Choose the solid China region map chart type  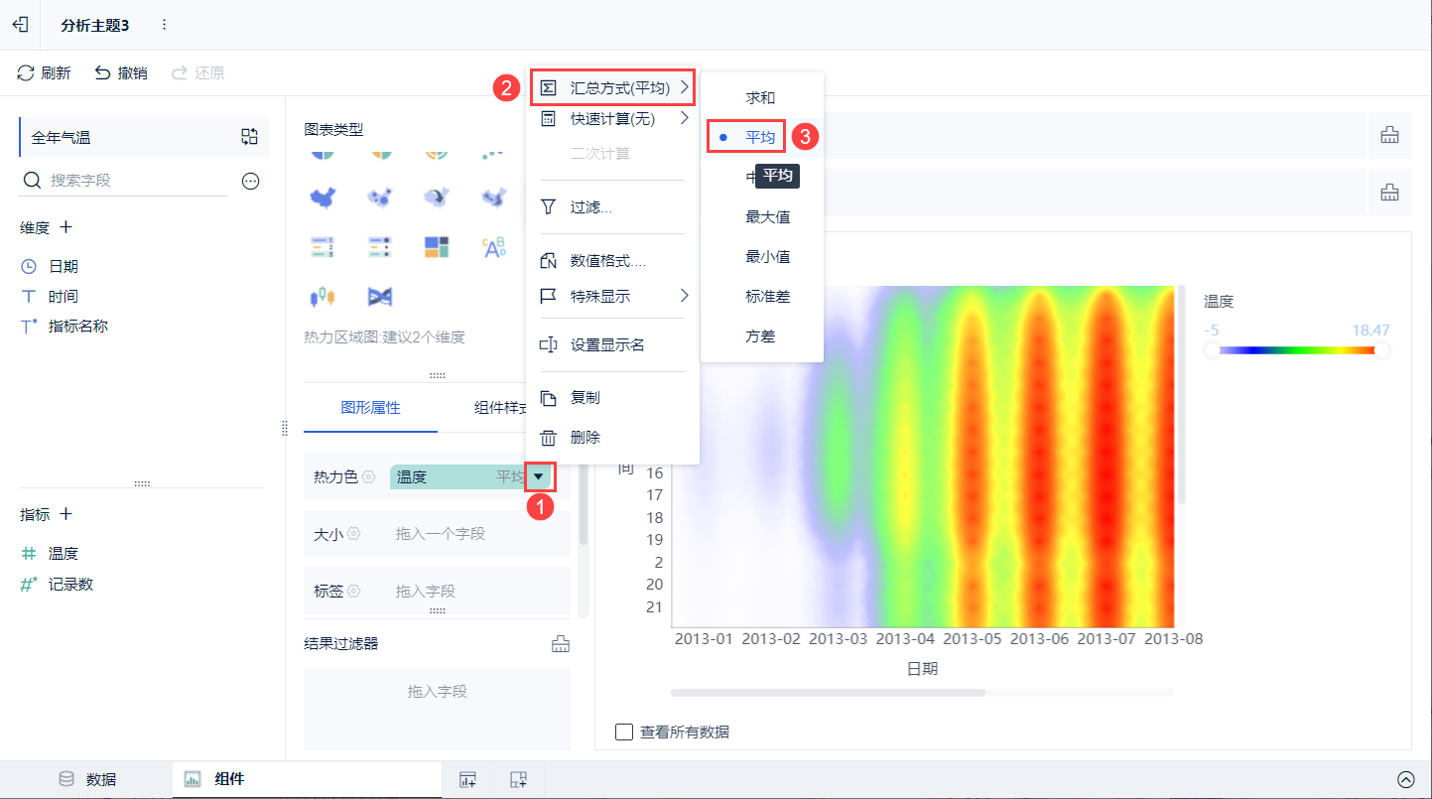tap(323, 198)
